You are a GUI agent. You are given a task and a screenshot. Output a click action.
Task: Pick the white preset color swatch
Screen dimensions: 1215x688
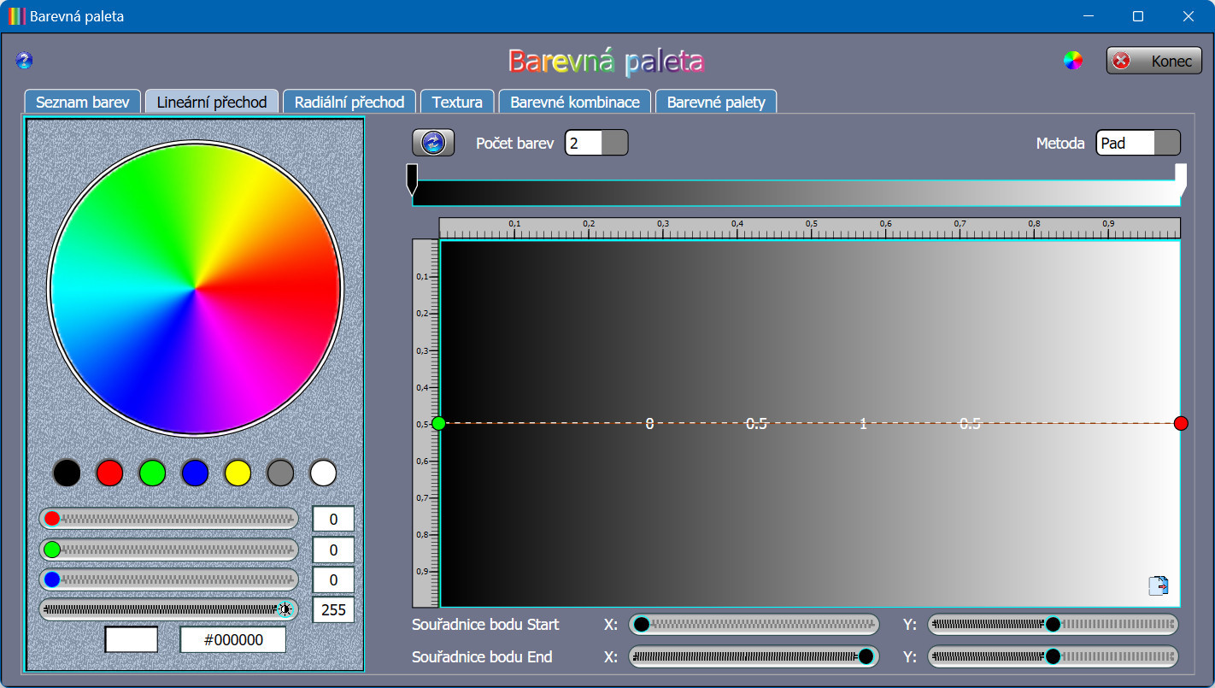click(323, 473)
